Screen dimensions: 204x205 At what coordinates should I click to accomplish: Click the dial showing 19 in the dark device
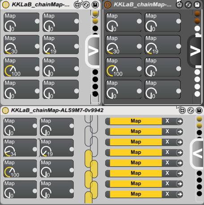coord(151,48)
